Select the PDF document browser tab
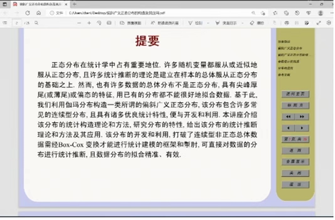Image resolution: width=335 pixels, height=220 pixels. 41,4
